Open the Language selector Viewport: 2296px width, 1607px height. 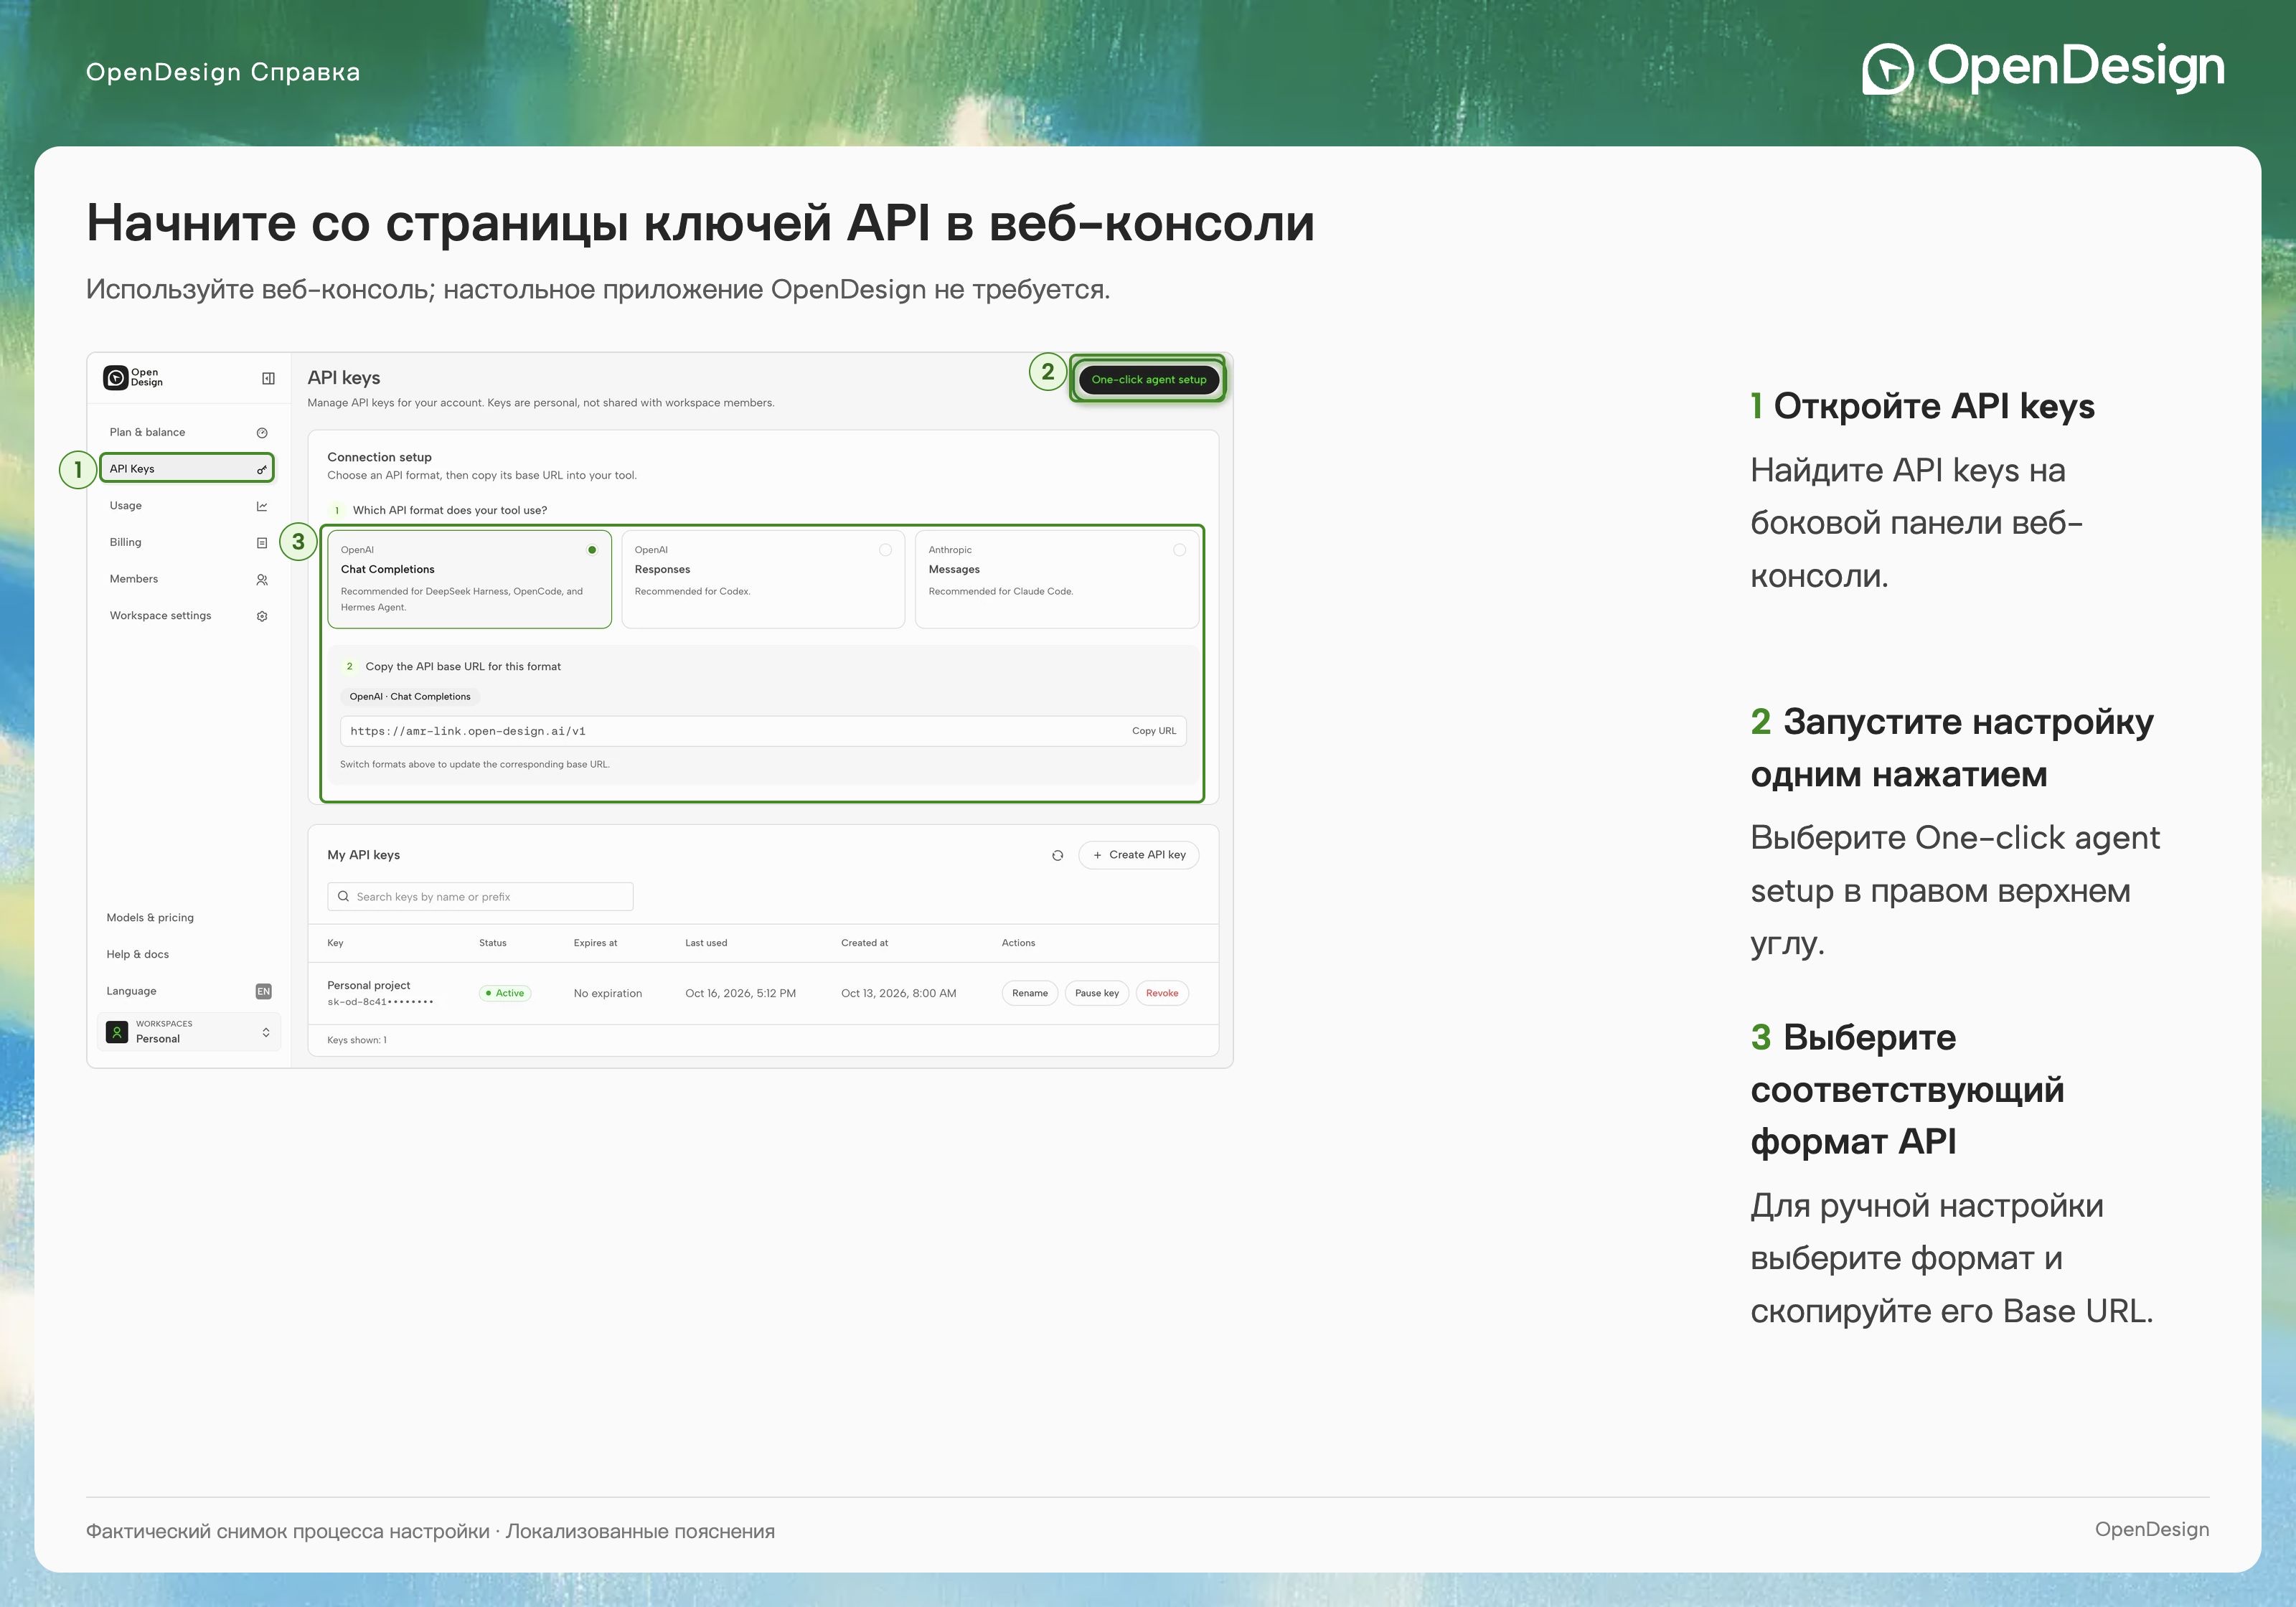click(189, 991)
